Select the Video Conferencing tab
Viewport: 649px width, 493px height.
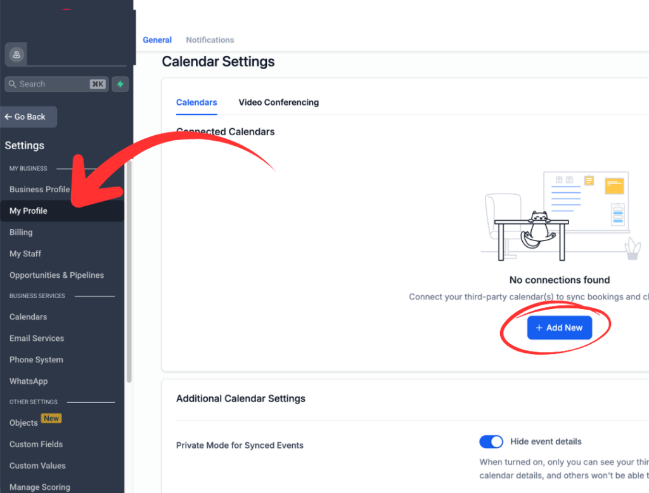[x=278, y=102]
